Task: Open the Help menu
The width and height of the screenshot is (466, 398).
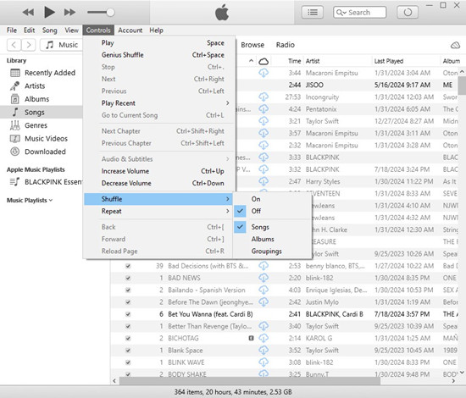Action: click(156, 30)
